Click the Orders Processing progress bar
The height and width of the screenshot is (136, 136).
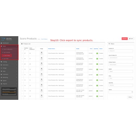pos(9,91)
